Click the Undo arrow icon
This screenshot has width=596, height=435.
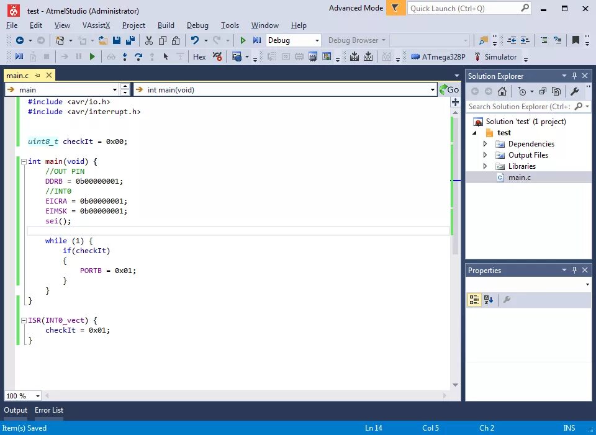click(x=195, y=40)
